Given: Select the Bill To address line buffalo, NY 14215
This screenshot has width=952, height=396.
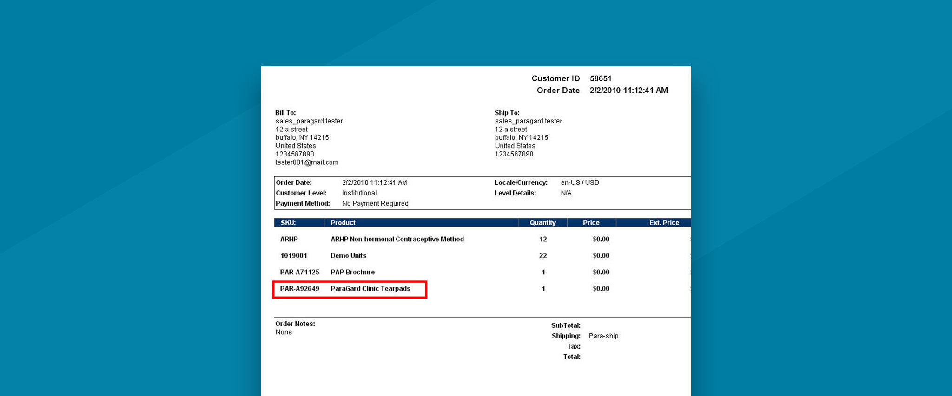Looking at the screenshot, I should 302,138.
